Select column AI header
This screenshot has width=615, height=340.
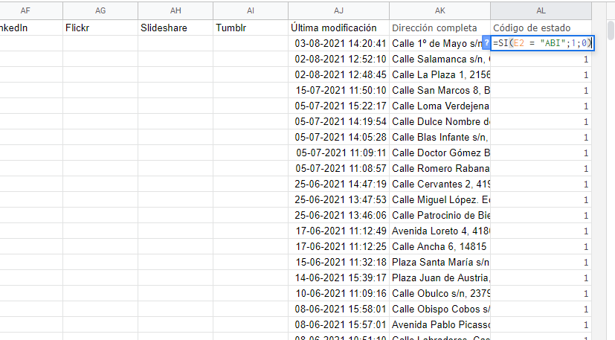click(251, 11)
